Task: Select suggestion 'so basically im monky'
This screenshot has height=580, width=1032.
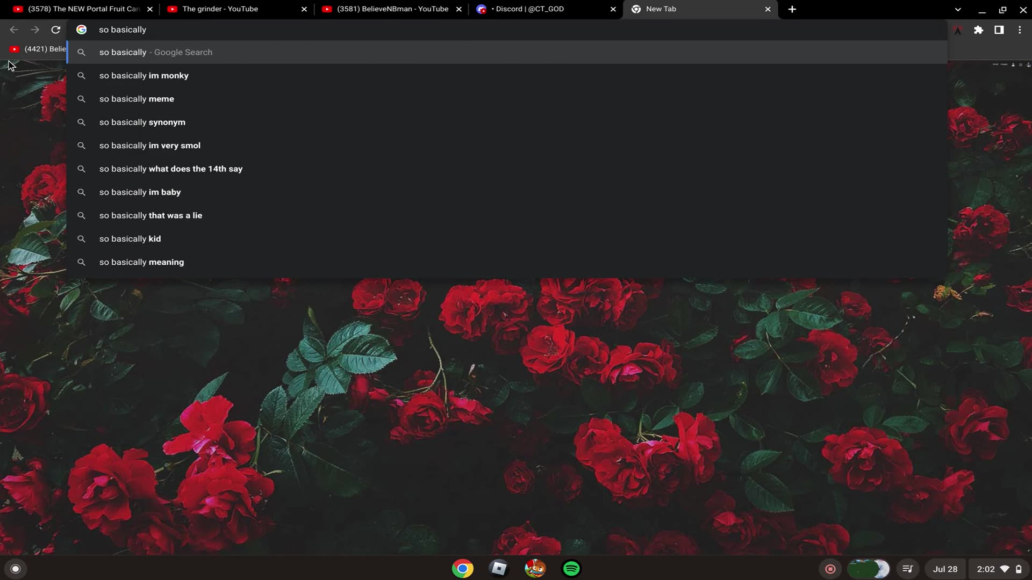Action: tap(144, 76)
